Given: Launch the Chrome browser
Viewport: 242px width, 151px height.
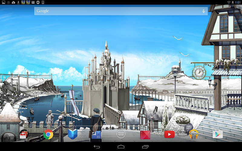Looking at the screenshot, I should click(x=48, y=134).
